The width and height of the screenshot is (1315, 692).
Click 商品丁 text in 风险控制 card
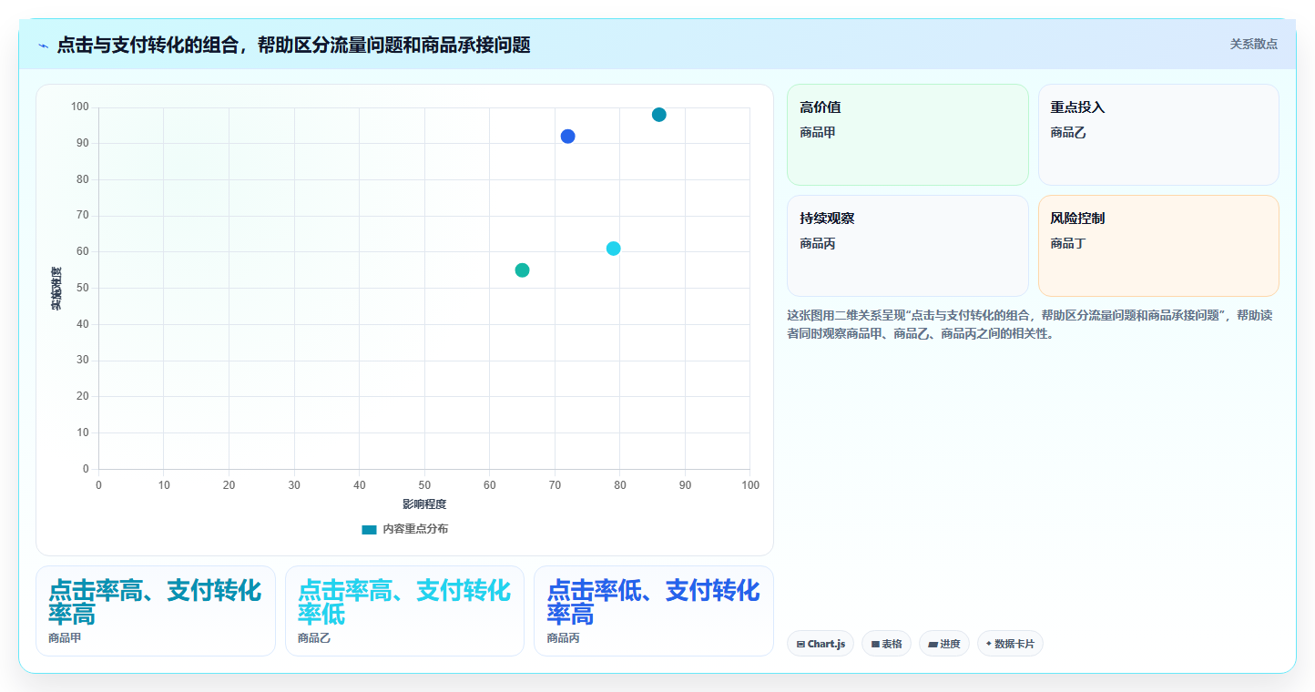click(1068, 243)
